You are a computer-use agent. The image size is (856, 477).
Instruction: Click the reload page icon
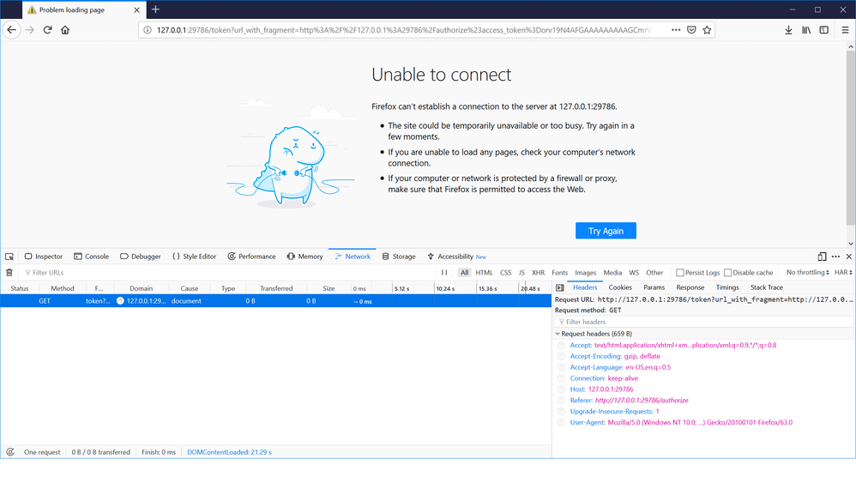[47, 30]
